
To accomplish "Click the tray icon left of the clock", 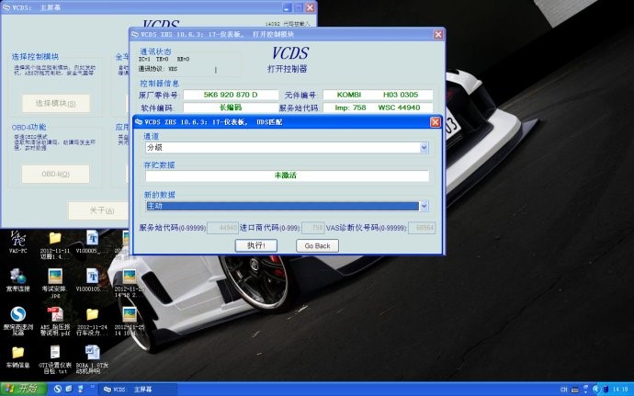I will click(606, 390).
